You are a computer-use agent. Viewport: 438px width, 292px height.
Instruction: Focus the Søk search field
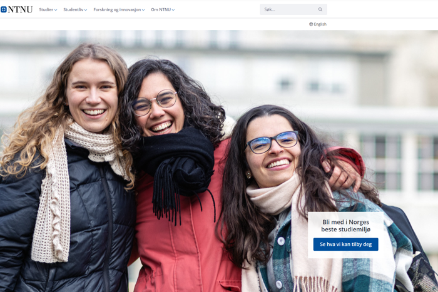click(293, 9)
